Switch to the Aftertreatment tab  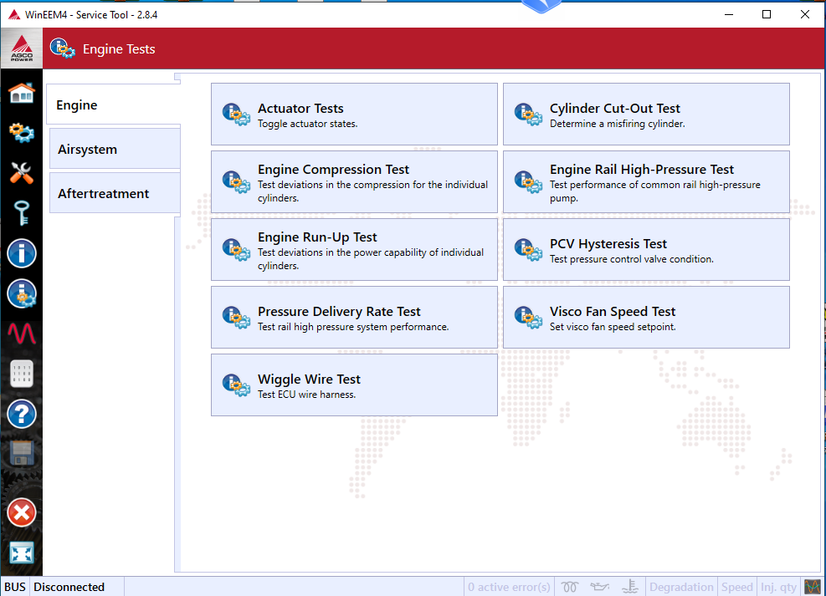115,194
